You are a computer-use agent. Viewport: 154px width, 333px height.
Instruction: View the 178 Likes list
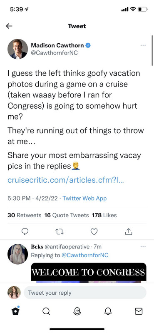[x=104, y=215]
